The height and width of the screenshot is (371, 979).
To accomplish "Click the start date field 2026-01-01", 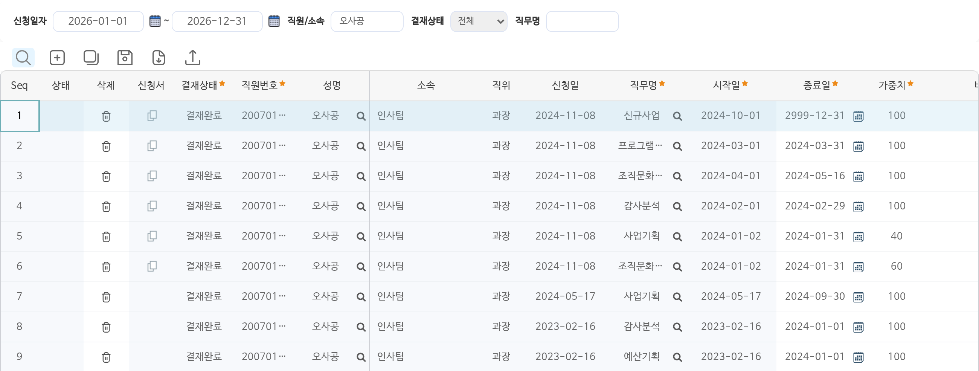I will (98, 21).
